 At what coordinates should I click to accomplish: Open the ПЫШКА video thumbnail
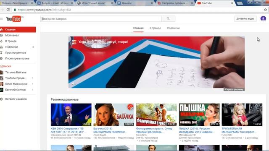click(199, 115)
